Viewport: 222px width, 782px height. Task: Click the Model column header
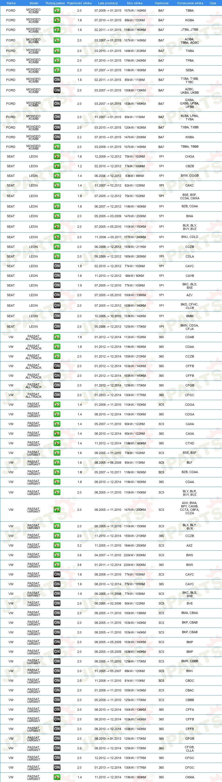34,3
